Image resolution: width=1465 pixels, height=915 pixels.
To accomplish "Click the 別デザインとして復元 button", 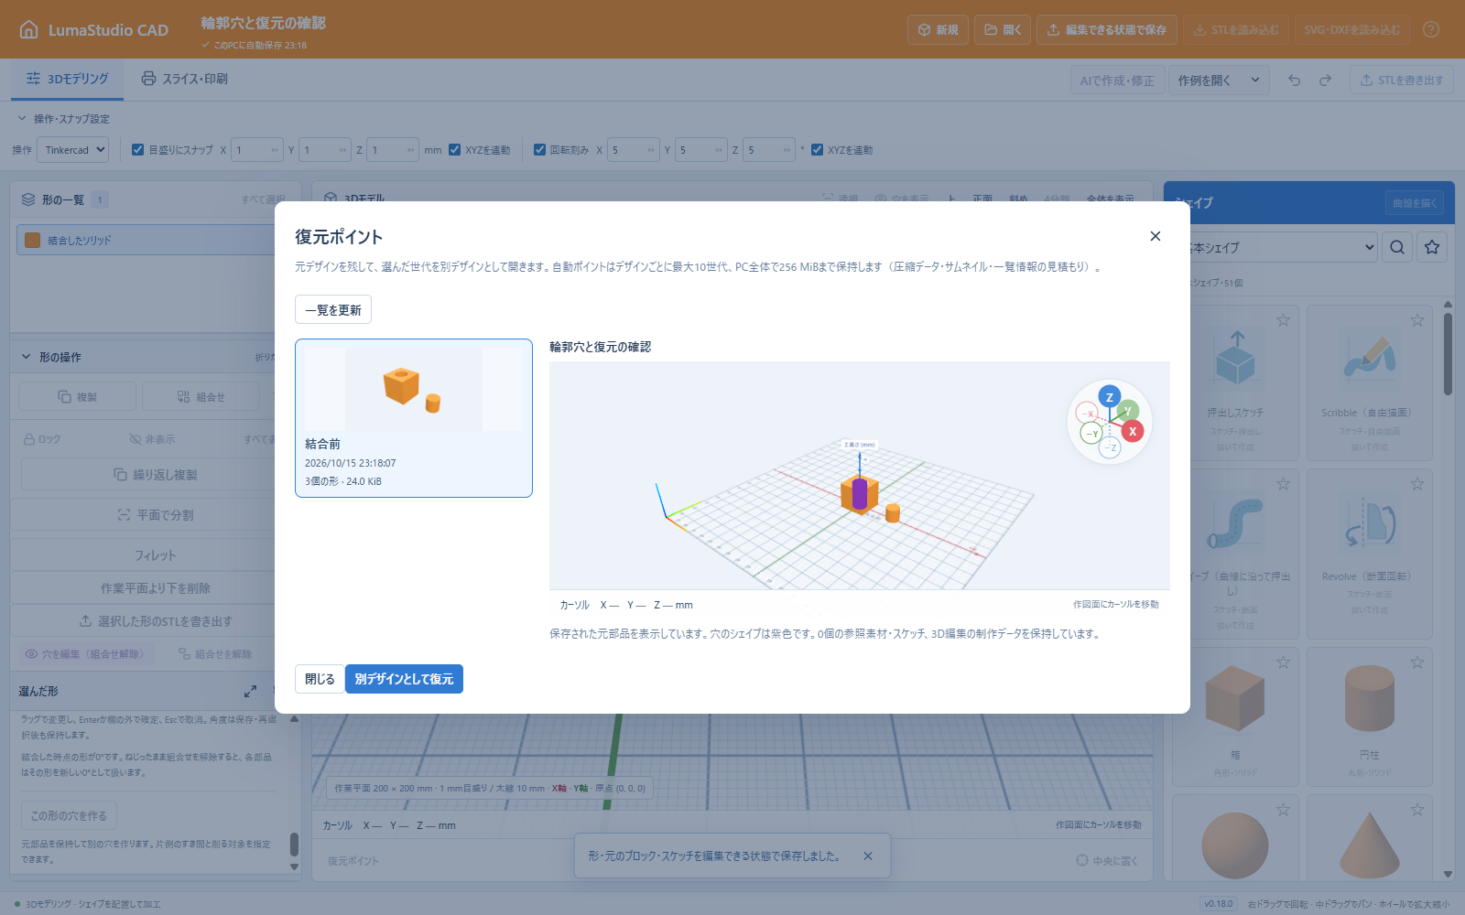I will [404, 679].
